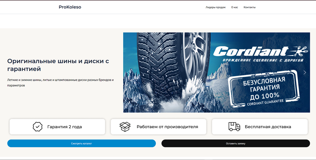This screenshot has height=160, width=316.
Task: Click the blue Смотреть каталог button
Action: [x=82, y=143]
